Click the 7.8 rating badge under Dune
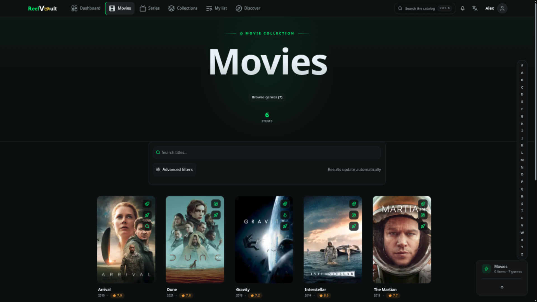Image resolution: width=537 pixels, height=302 pixels. coord(186,296)
